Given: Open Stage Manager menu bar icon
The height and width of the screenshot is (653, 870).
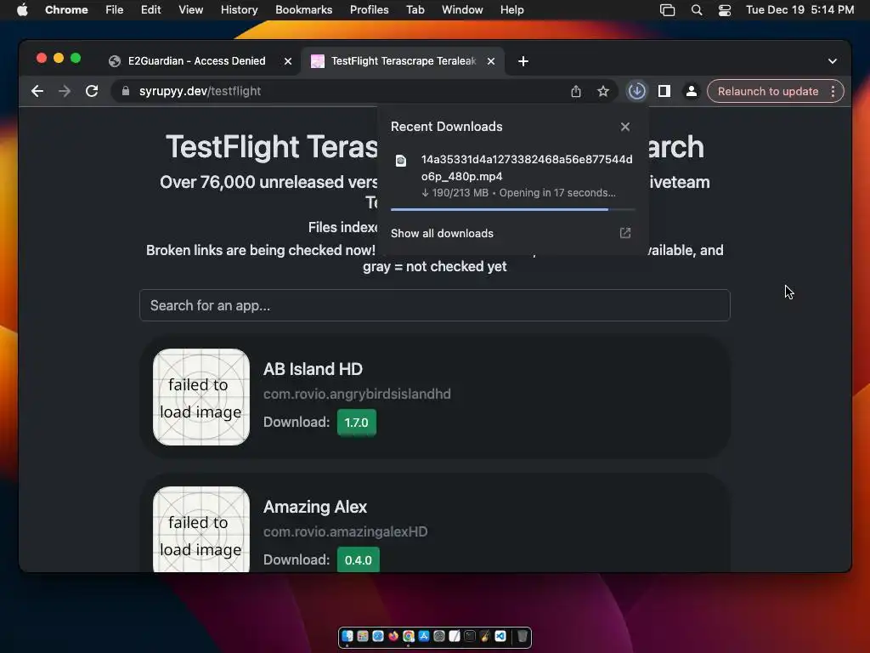Looking at the screenshot, I should pos(668,10).
